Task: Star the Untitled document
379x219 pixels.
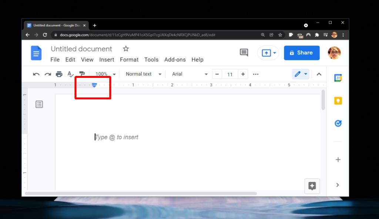Action: click(125, 49)
